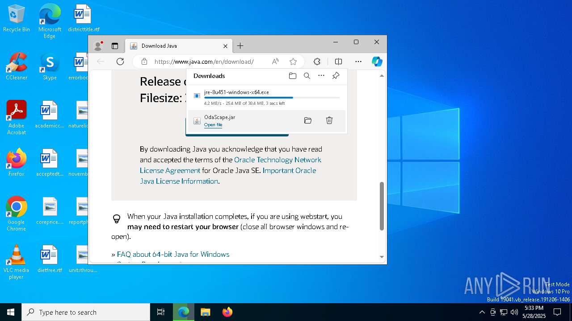Pin the Downloads panel

pos(336,76)
